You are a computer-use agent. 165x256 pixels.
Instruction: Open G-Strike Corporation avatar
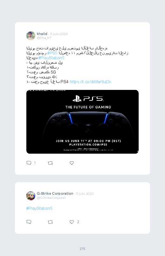coord(31,196)
